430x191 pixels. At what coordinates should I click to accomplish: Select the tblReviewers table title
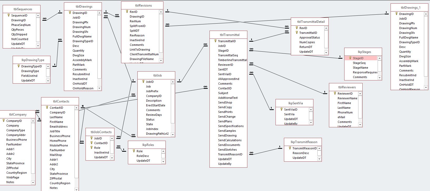[x=347, y=87]
